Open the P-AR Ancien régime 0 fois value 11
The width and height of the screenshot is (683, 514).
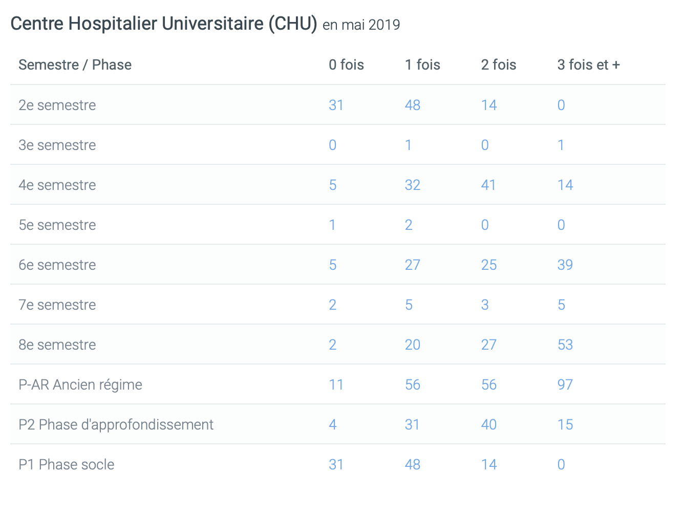[x=336, y=384]
